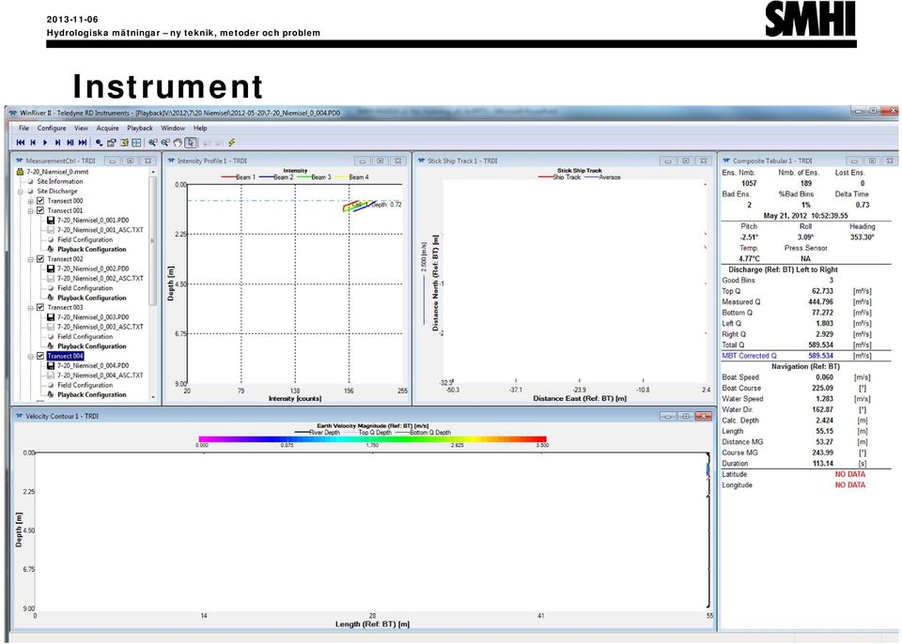The image size is (902, 644).
Task: Click the blue tiled-window toolbar icon
Action: click(x=136, y=143)
